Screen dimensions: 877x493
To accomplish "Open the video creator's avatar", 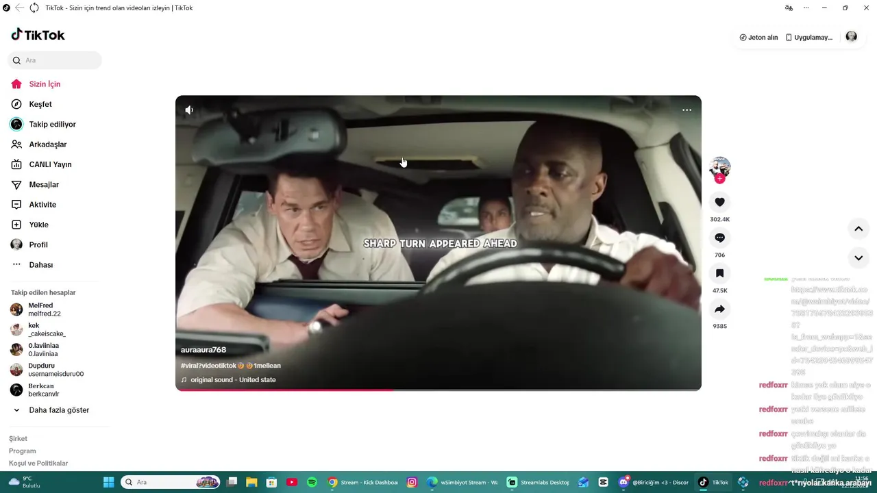I will (719, 167).
